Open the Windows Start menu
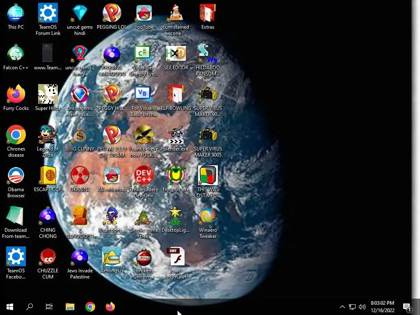This screenshot has height=315, width=420. click(10, 307)
